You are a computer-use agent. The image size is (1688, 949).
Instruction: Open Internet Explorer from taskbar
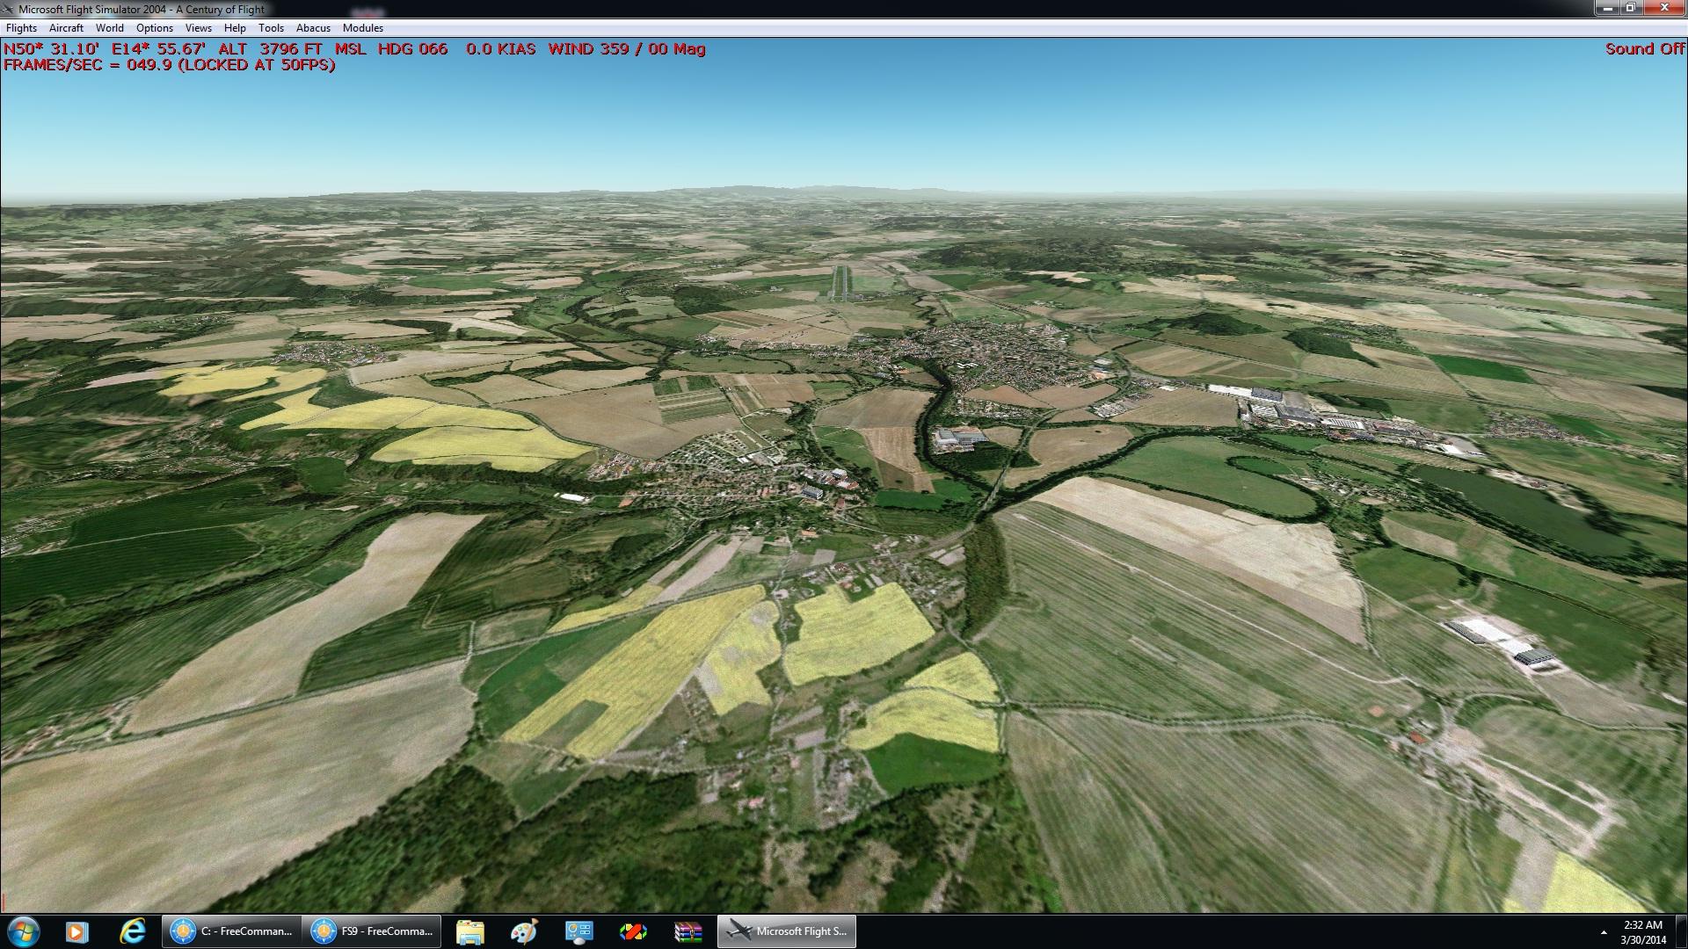133,931
